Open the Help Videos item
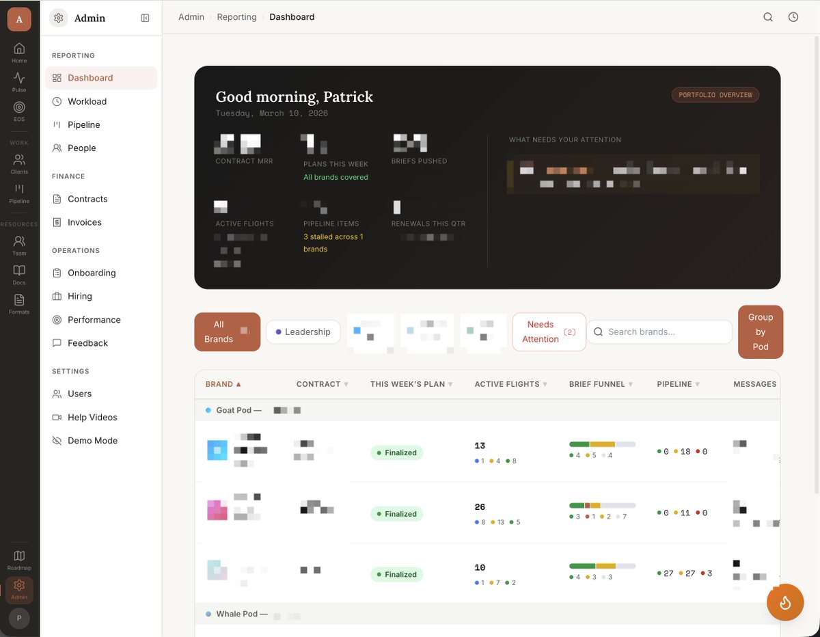820x637 pixels. [x=101, y=417]
